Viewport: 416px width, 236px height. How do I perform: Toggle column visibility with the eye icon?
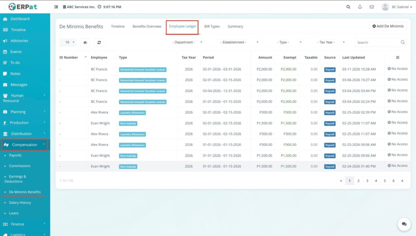coord(85,42)
